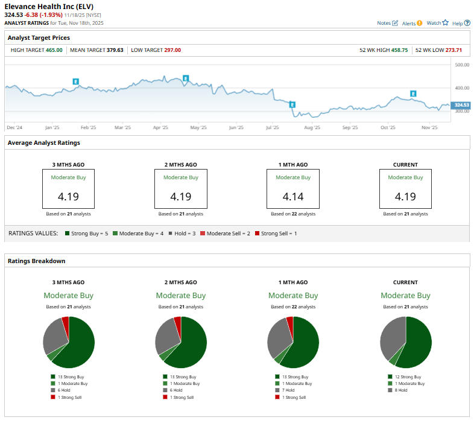474x423 pixels.
Task: Click the Analyst Target Prices heading
Action: tap(39, 38)
